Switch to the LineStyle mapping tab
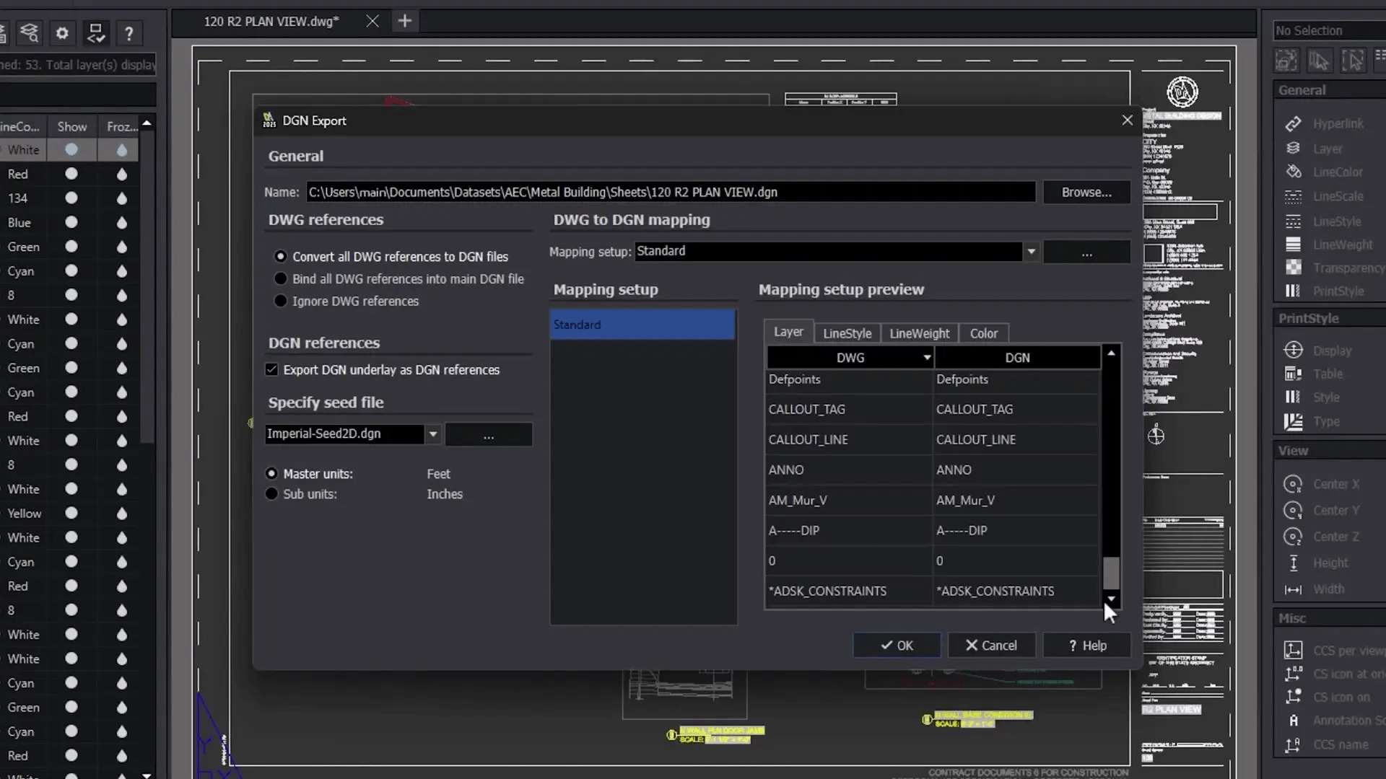Viewport: 1386px width, 779px height. 846,333
